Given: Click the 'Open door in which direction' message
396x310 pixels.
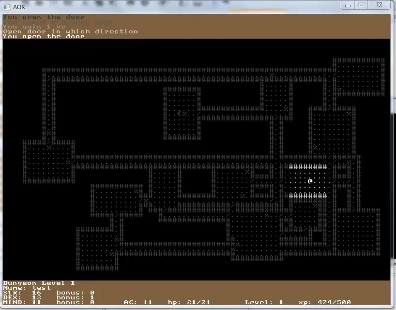Looking at the screenshot, I should click(x=71, y=31).
